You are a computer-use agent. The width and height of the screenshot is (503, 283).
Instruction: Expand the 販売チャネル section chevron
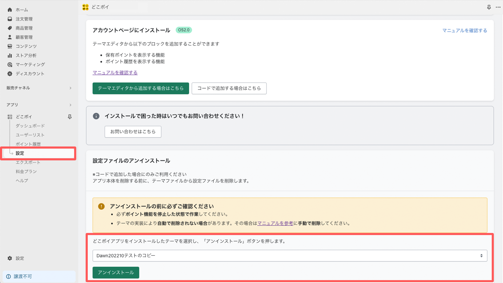(70, 88)
